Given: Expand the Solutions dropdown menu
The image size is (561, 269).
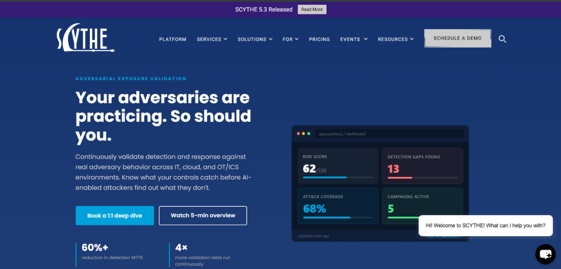Looking at the screenshot, I should (255, 39).
